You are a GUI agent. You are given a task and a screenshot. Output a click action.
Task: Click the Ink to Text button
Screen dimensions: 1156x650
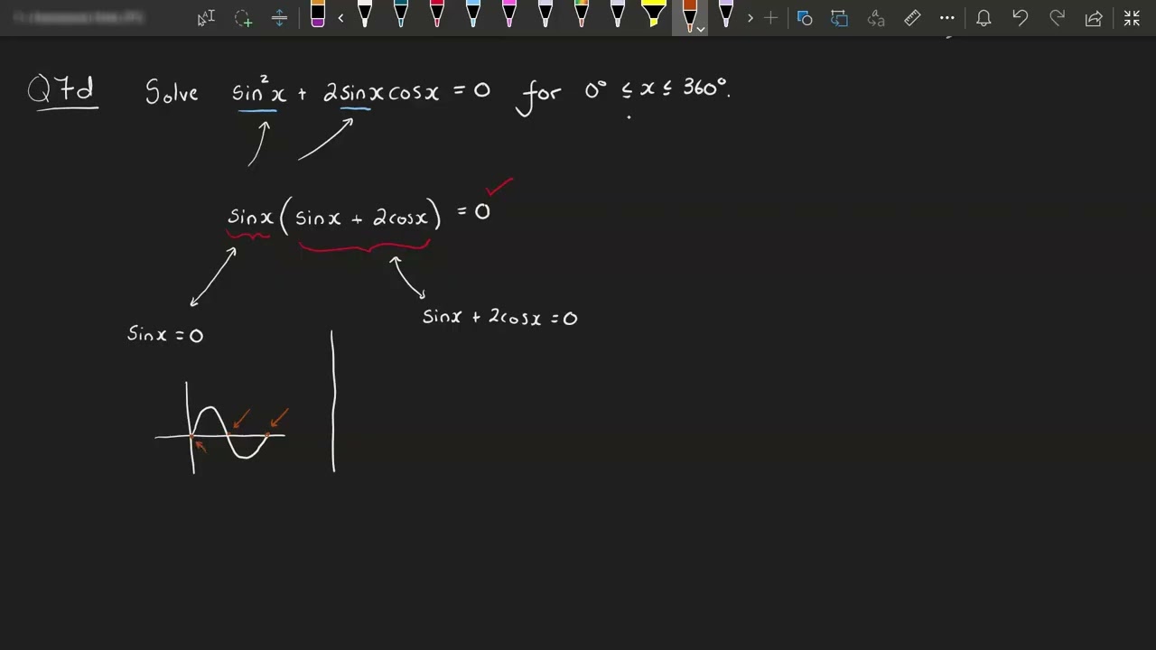[875, 18]
